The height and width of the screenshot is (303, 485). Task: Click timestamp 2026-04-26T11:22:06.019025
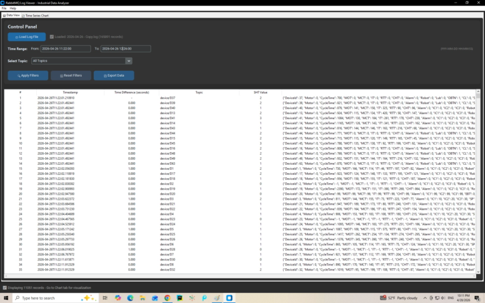56,249
